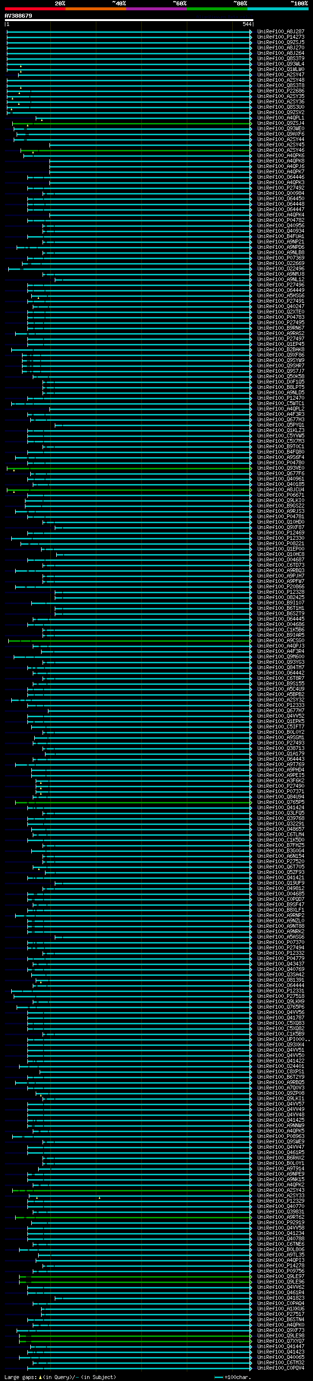Click the purple ~60% identity legend bar
Viewport: 313px width, 1381px height.
click(x=157, y=9)
